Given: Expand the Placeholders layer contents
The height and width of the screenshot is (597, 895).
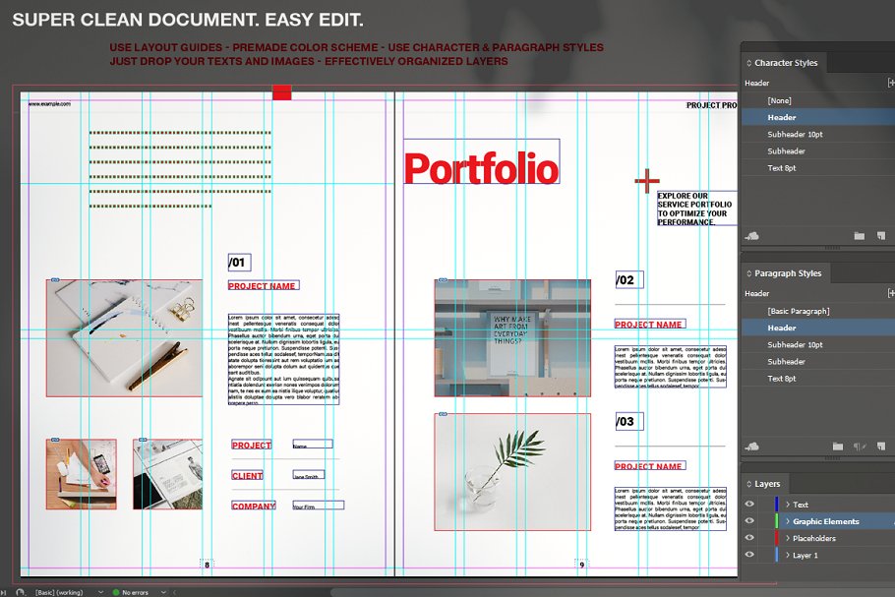Looking at the screenshot, I should pyautogui.click(x=788, y=538).
